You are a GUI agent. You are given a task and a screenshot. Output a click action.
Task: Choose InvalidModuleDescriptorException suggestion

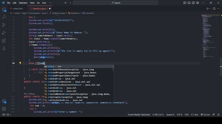click(x=79, y=94)
